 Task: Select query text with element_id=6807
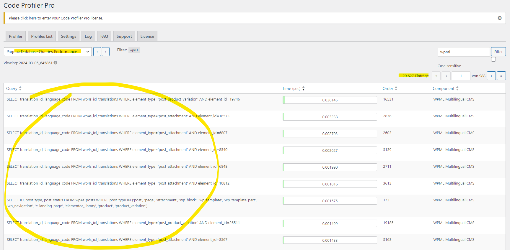117,133
